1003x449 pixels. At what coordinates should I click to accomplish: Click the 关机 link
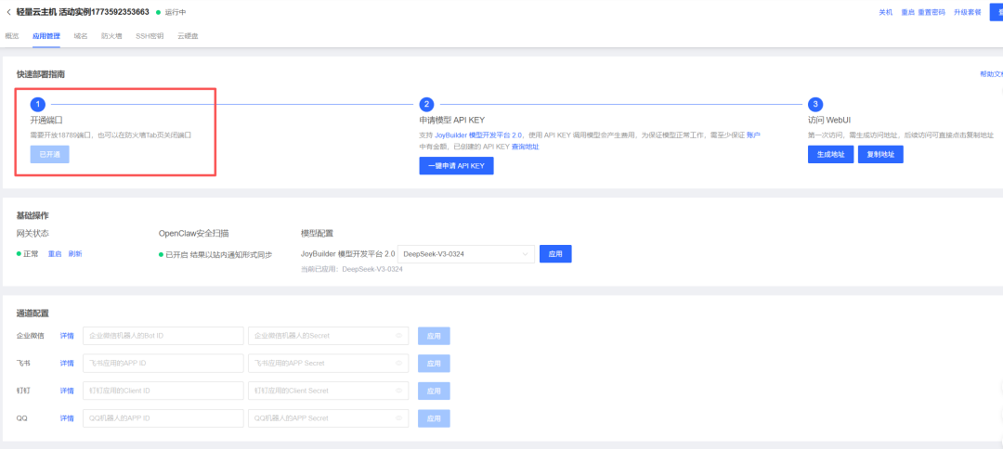(885, 12)
